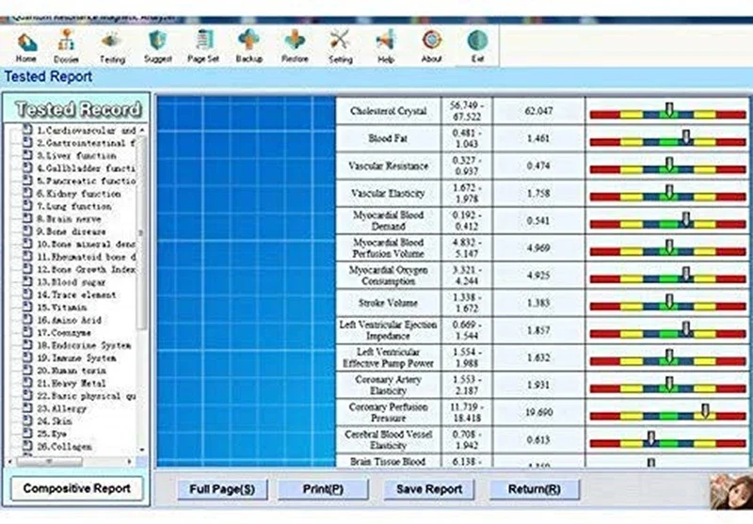
Task: Select 20.Human toxin record
Action: pos(72,371)
